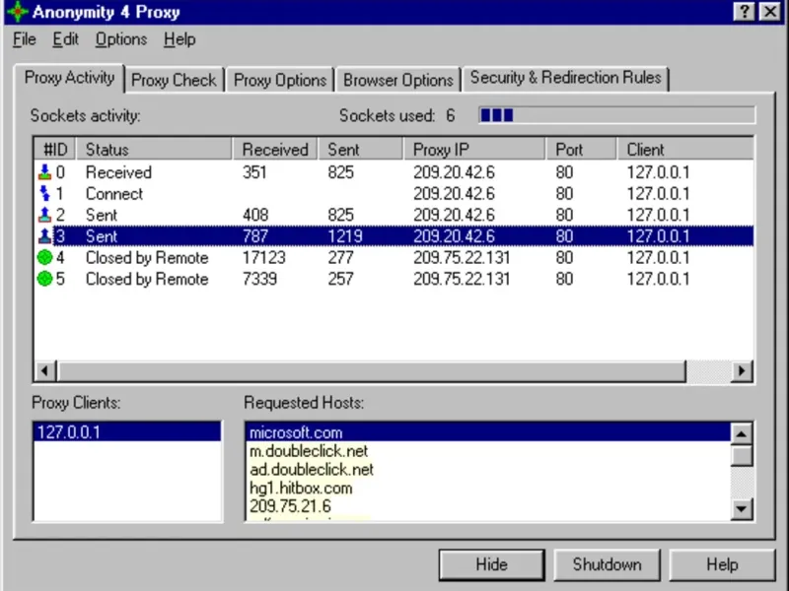
Task: Click the Anonymity 4 Proxy title bar icon
Action: 16,13
